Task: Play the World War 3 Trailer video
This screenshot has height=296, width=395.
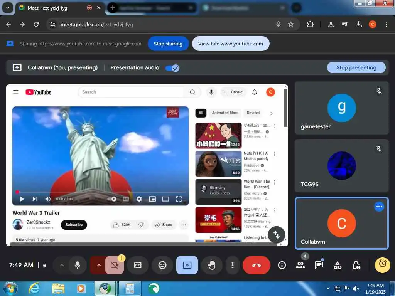Action: pyautogui.click(x=22, y=199)
